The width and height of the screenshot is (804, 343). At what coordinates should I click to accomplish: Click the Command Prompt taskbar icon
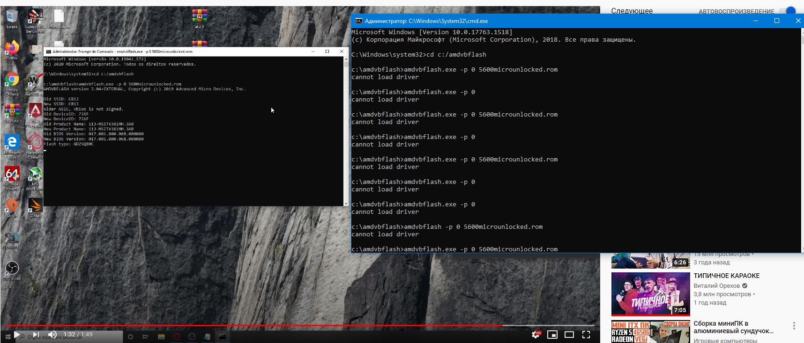222,336
